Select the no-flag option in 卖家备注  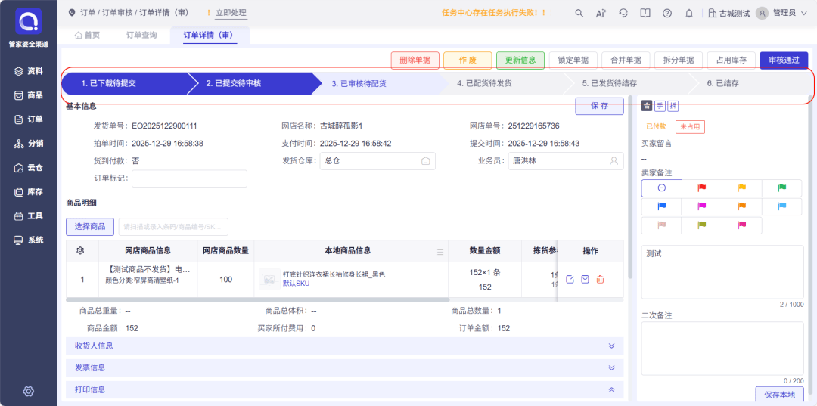pyautogui.click(x=661, y=188)
